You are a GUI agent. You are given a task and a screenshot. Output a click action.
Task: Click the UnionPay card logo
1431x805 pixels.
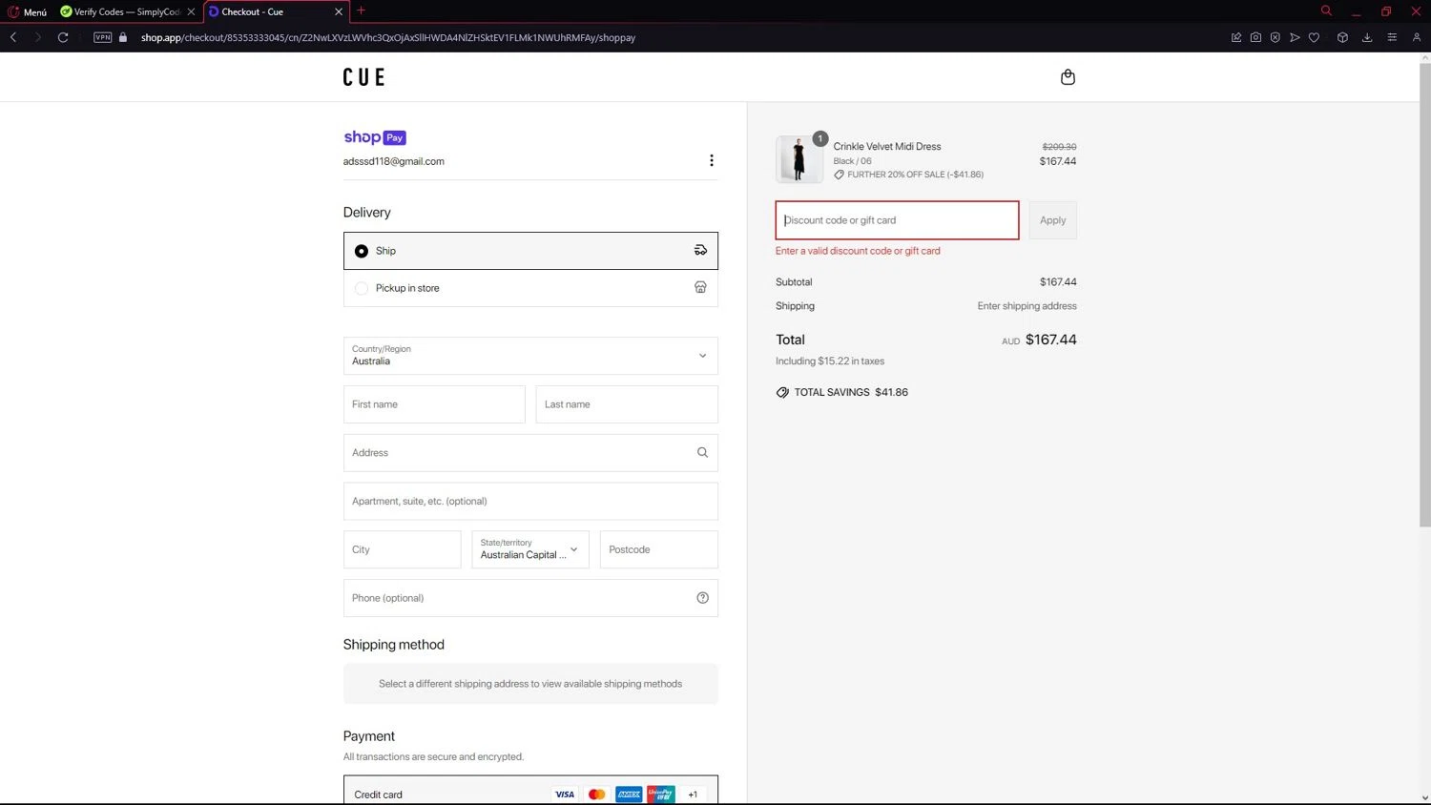tap(660, 795)
